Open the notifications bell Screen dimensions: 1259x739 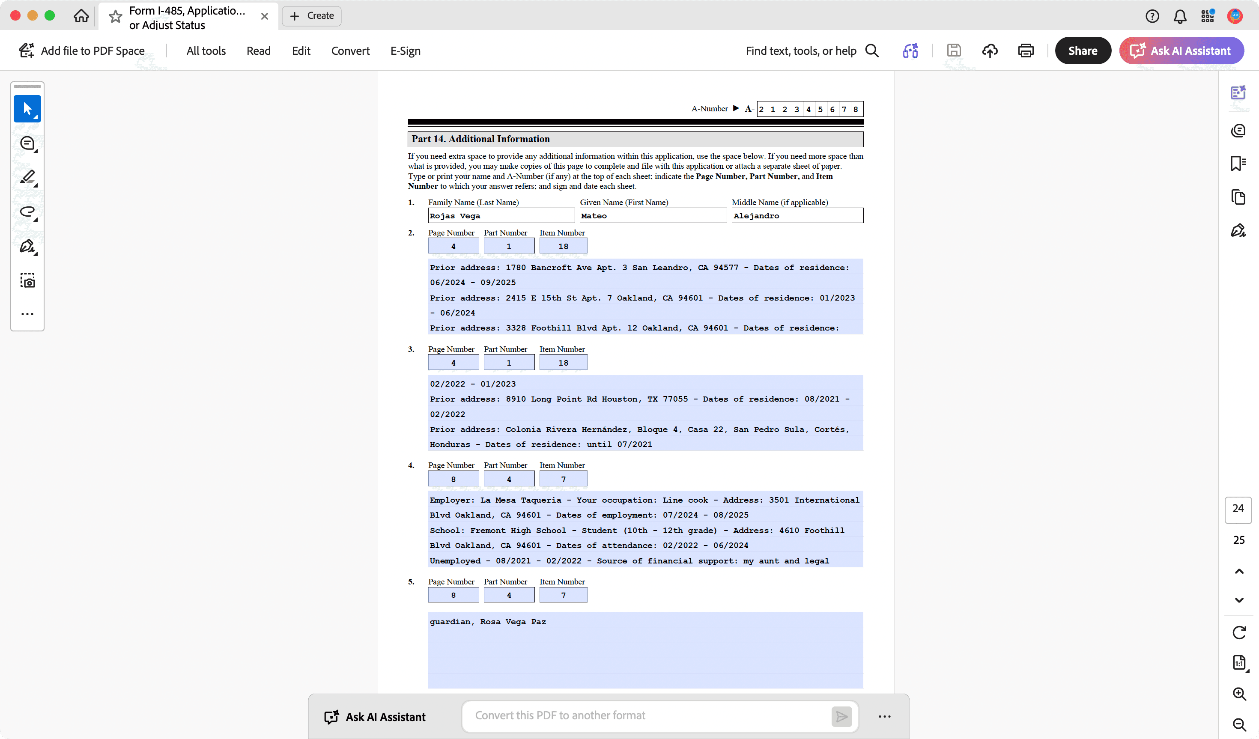point(1180,17)
